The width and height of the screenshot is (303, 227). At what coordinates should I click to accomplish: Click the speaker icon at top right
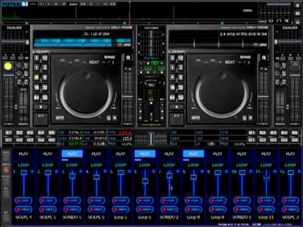[287, 21]
